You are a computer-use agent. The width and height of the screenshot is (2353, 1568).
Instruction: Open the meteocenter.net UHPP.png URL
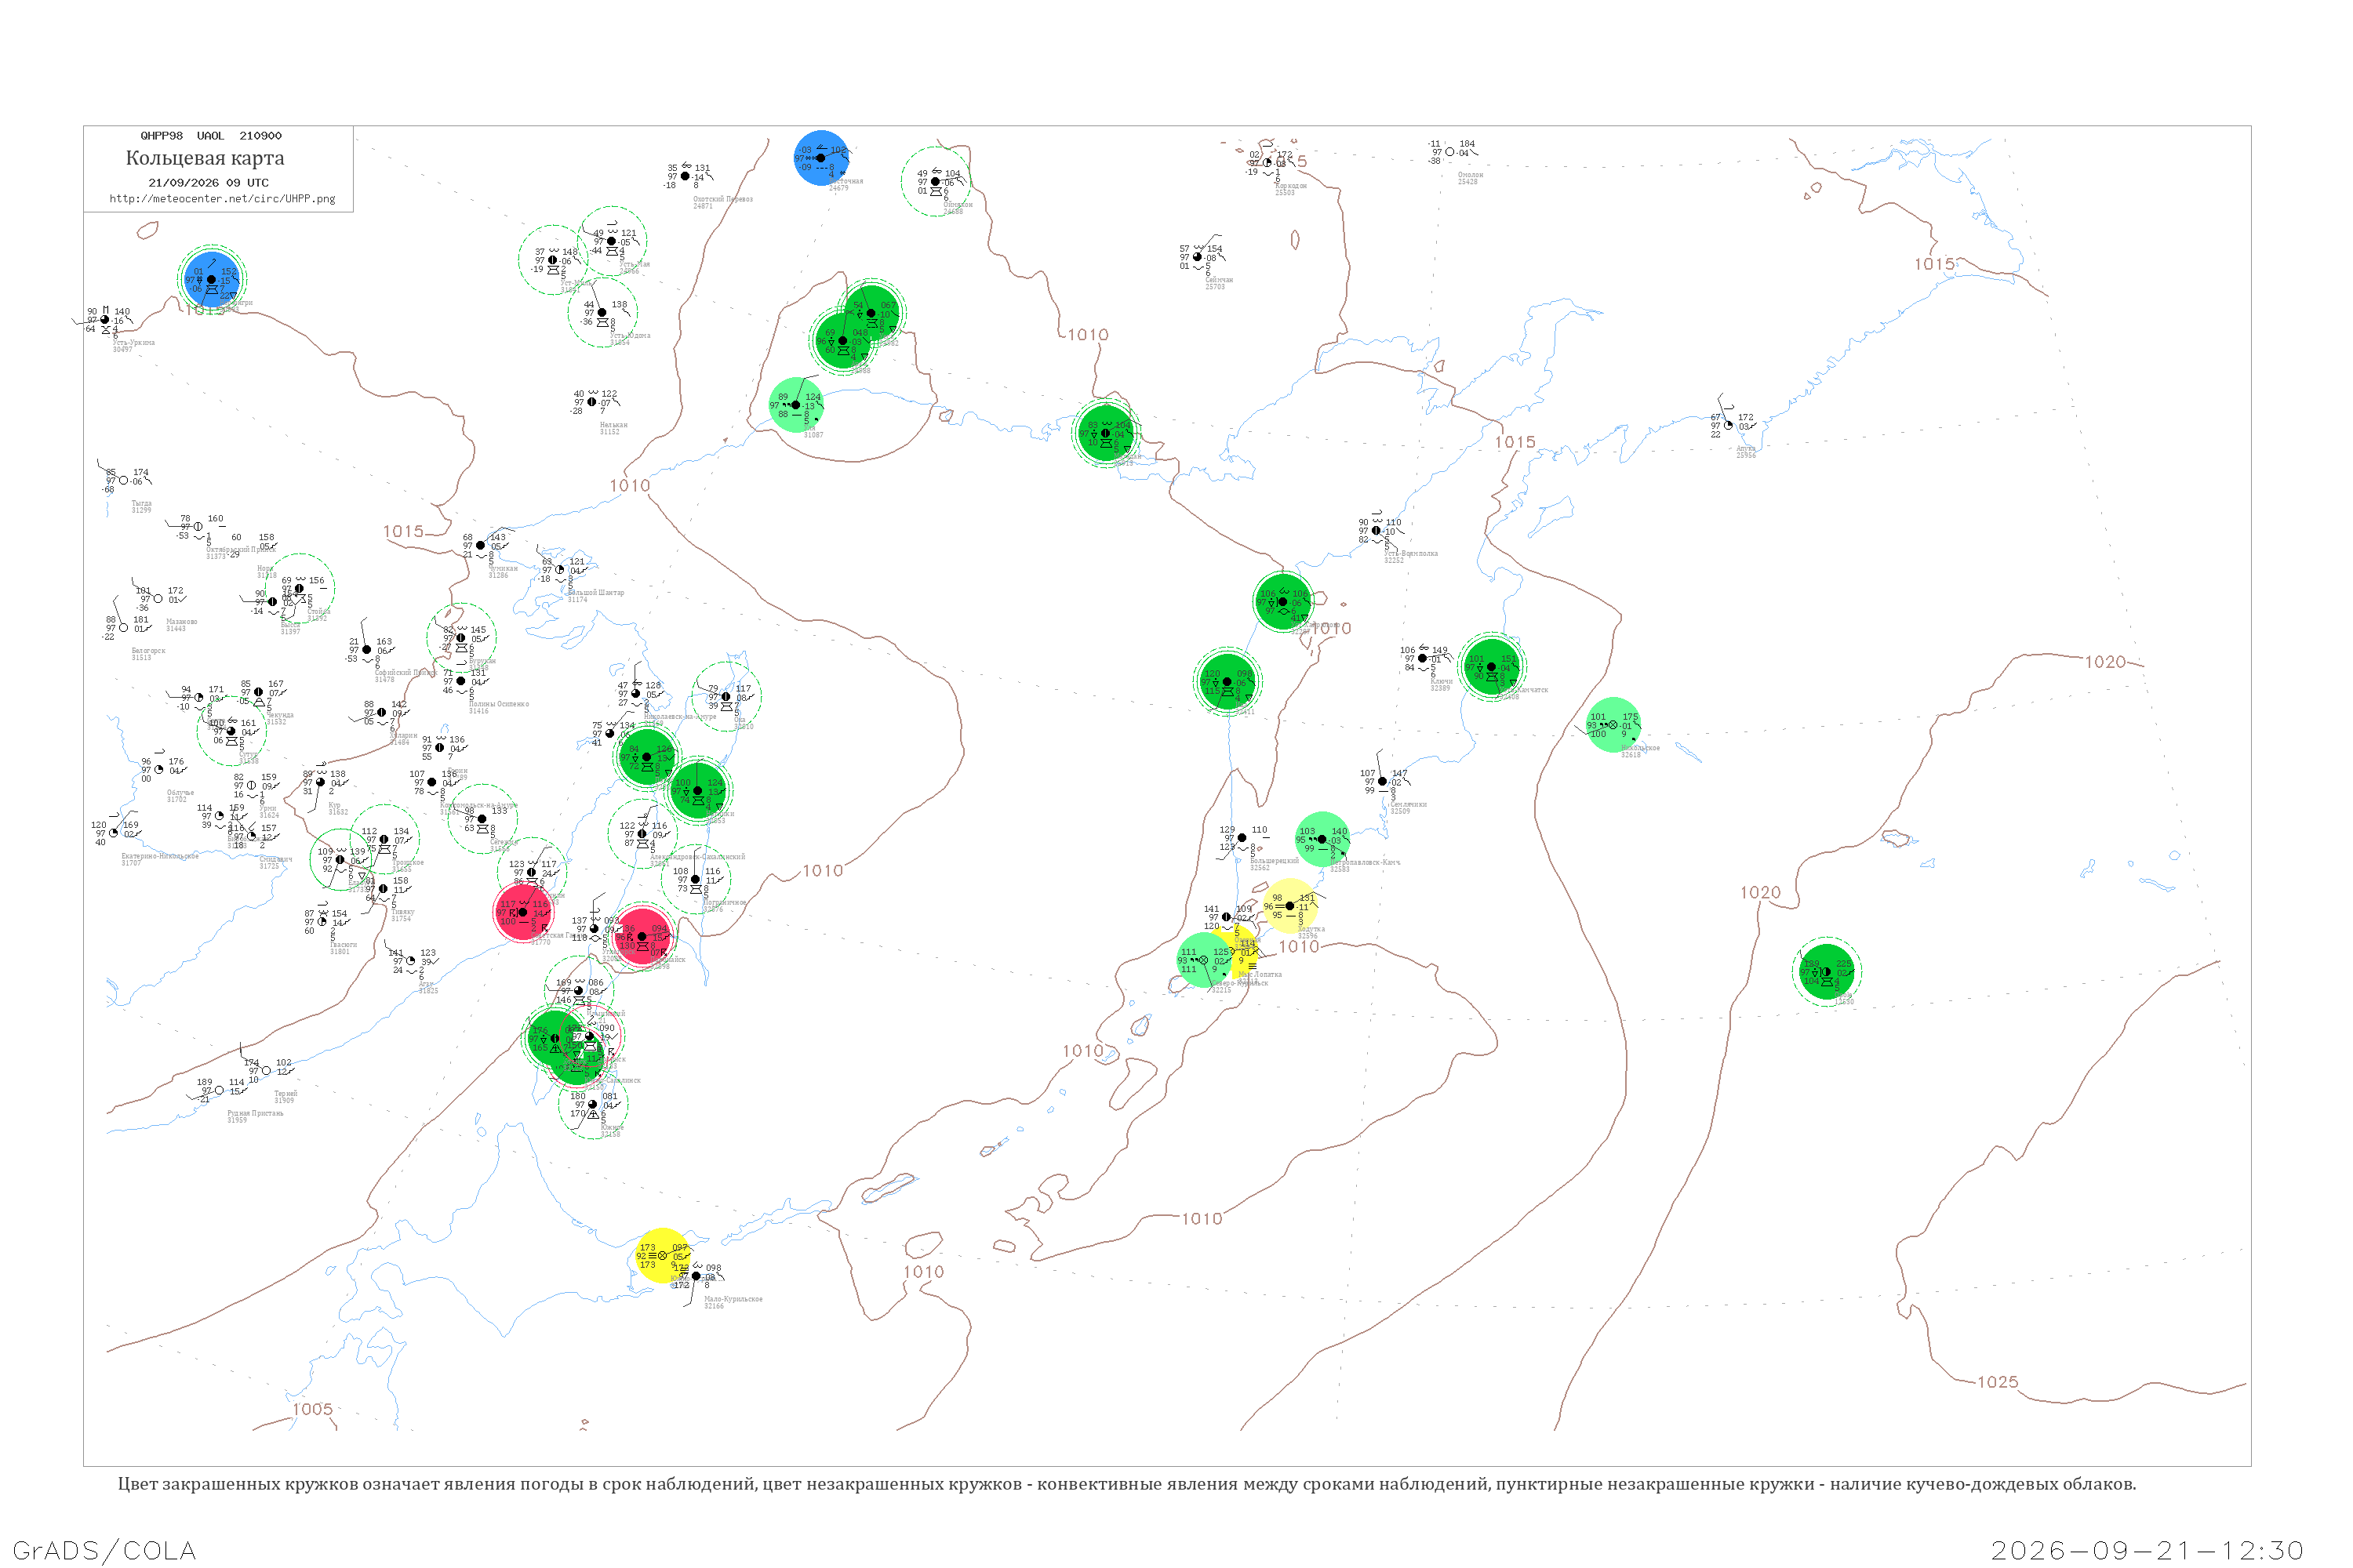point(222,199)
